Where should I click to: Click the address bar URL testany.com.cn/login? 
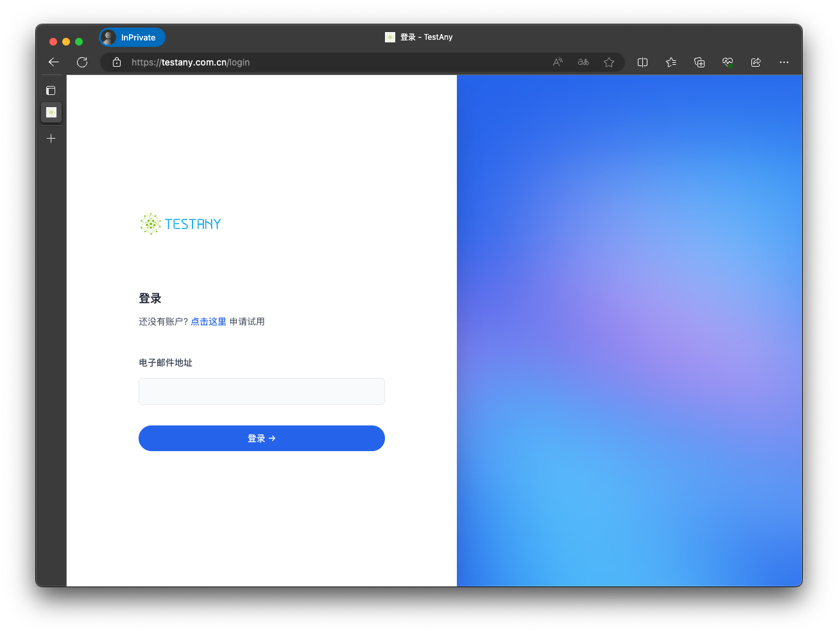tap(191, 62)
